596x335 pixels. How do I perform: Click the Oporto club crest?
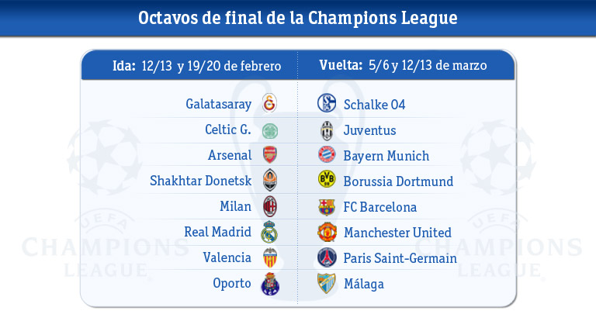click(x=269, y=284)
